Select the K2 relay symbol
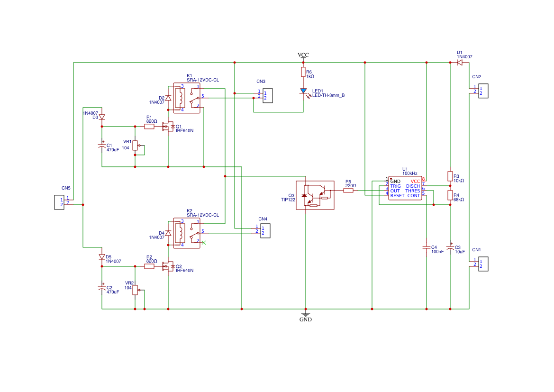 click(x=187, y=233)
